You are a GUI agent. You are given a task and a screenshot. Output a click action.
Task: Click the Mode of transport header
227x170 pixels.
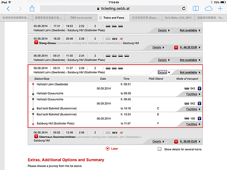[x=187, y=79]
